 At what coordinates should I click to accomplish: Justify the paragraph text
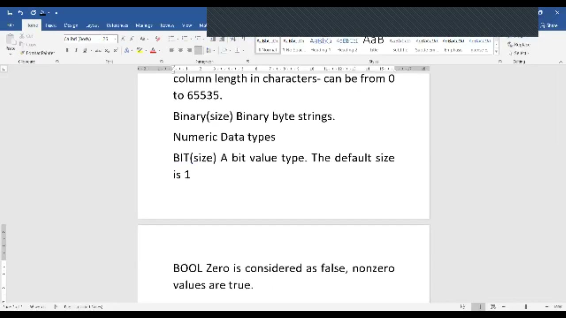point(199,50)
